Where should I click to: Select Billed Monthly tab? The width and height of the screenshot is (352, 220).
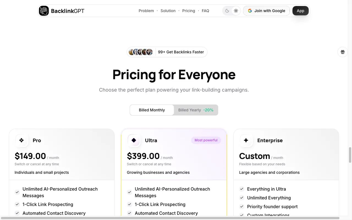point(152,110)
